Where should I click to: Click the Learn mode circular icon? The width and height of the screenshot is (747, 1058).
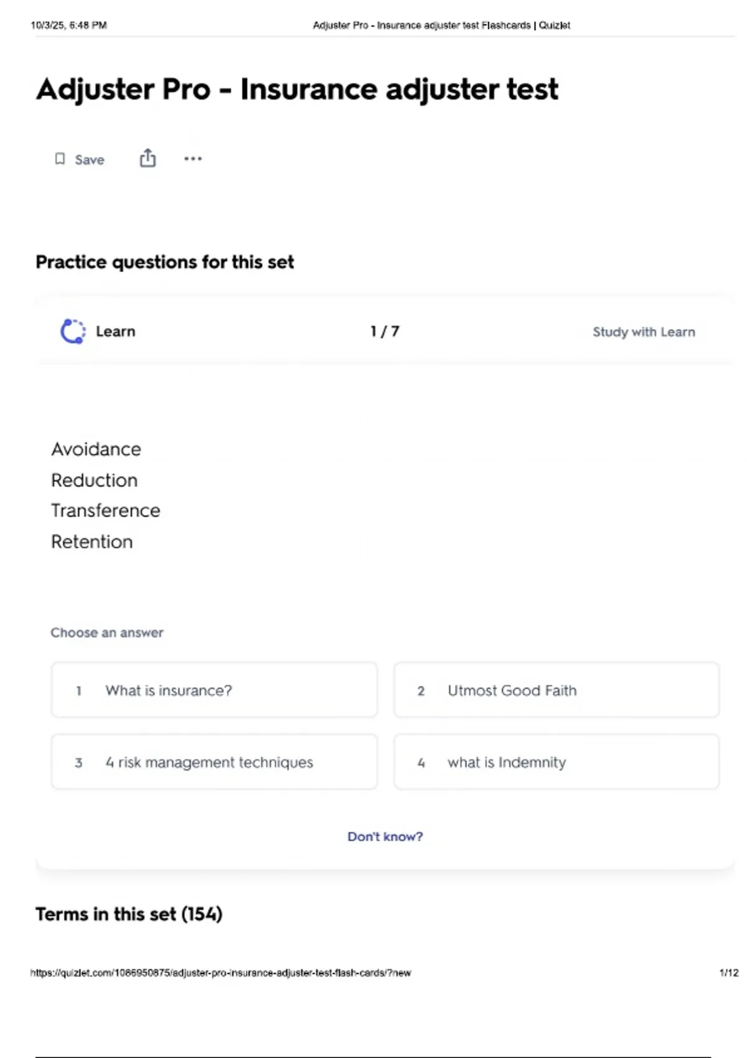[x=73, y=331]
